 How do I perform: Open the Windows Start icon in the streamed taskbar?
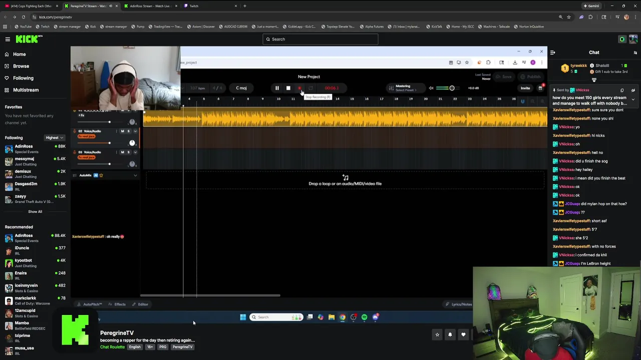243,317
